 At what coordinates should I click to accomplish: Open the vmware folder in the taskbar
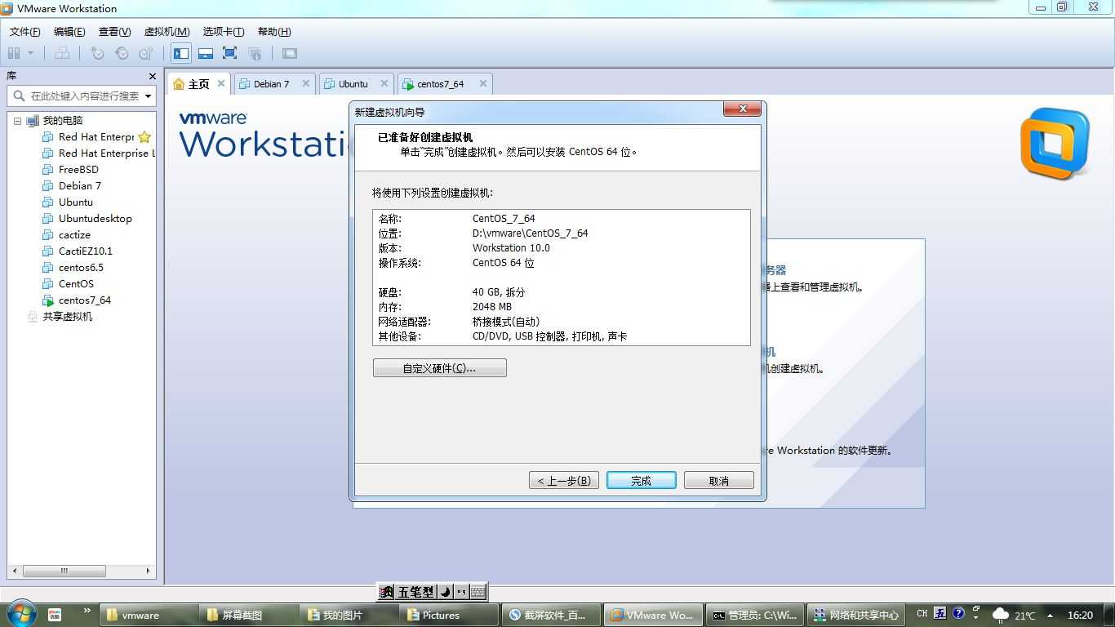click(x=148, y=615)
